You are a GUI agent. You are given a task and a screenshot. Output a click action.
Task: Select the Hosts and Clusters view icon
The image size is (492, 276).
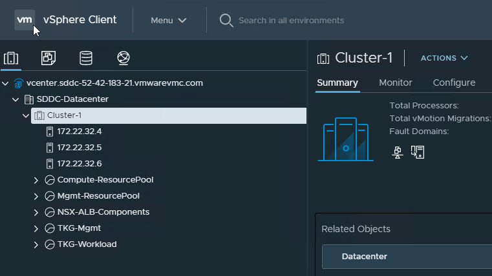(x=11, y=58)
